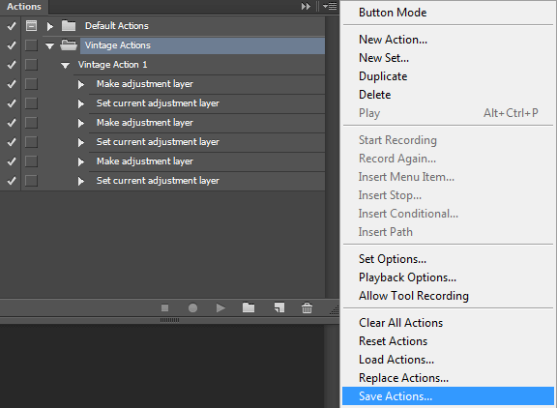557x408 pixels.
Task: Toggle dialog box for Default Actions
Action: click(31, 26)
